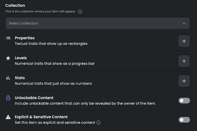The width and height of the screenshot is (197, 131).
Task: Click the Levels star icon
Action: coord(8,58)
